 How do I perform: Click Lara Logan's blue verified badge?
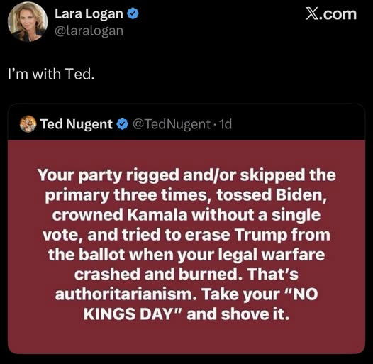coord(133,13)
